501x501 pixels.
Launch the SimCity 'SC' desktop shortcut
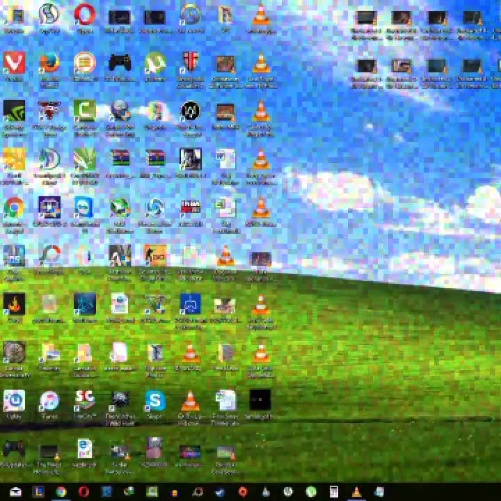tap(84, 399)
